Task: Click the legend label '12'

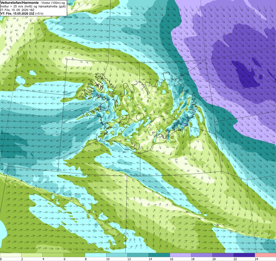Action: point(129,259)
